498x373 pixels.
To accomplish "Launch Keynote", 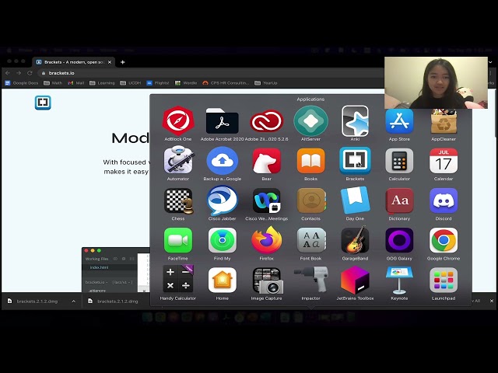I will [x=399, y=281].
